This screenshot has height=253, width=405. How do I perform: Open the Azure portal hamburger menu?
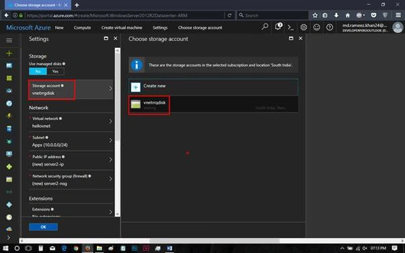[9, 40]
